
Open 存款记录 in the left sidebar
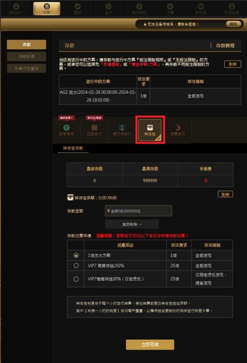(26, 56)
